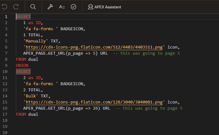Viewport: 219px width, 135px height.
Task: Open Find with the magnifier icon
Action: click(33, 6)
